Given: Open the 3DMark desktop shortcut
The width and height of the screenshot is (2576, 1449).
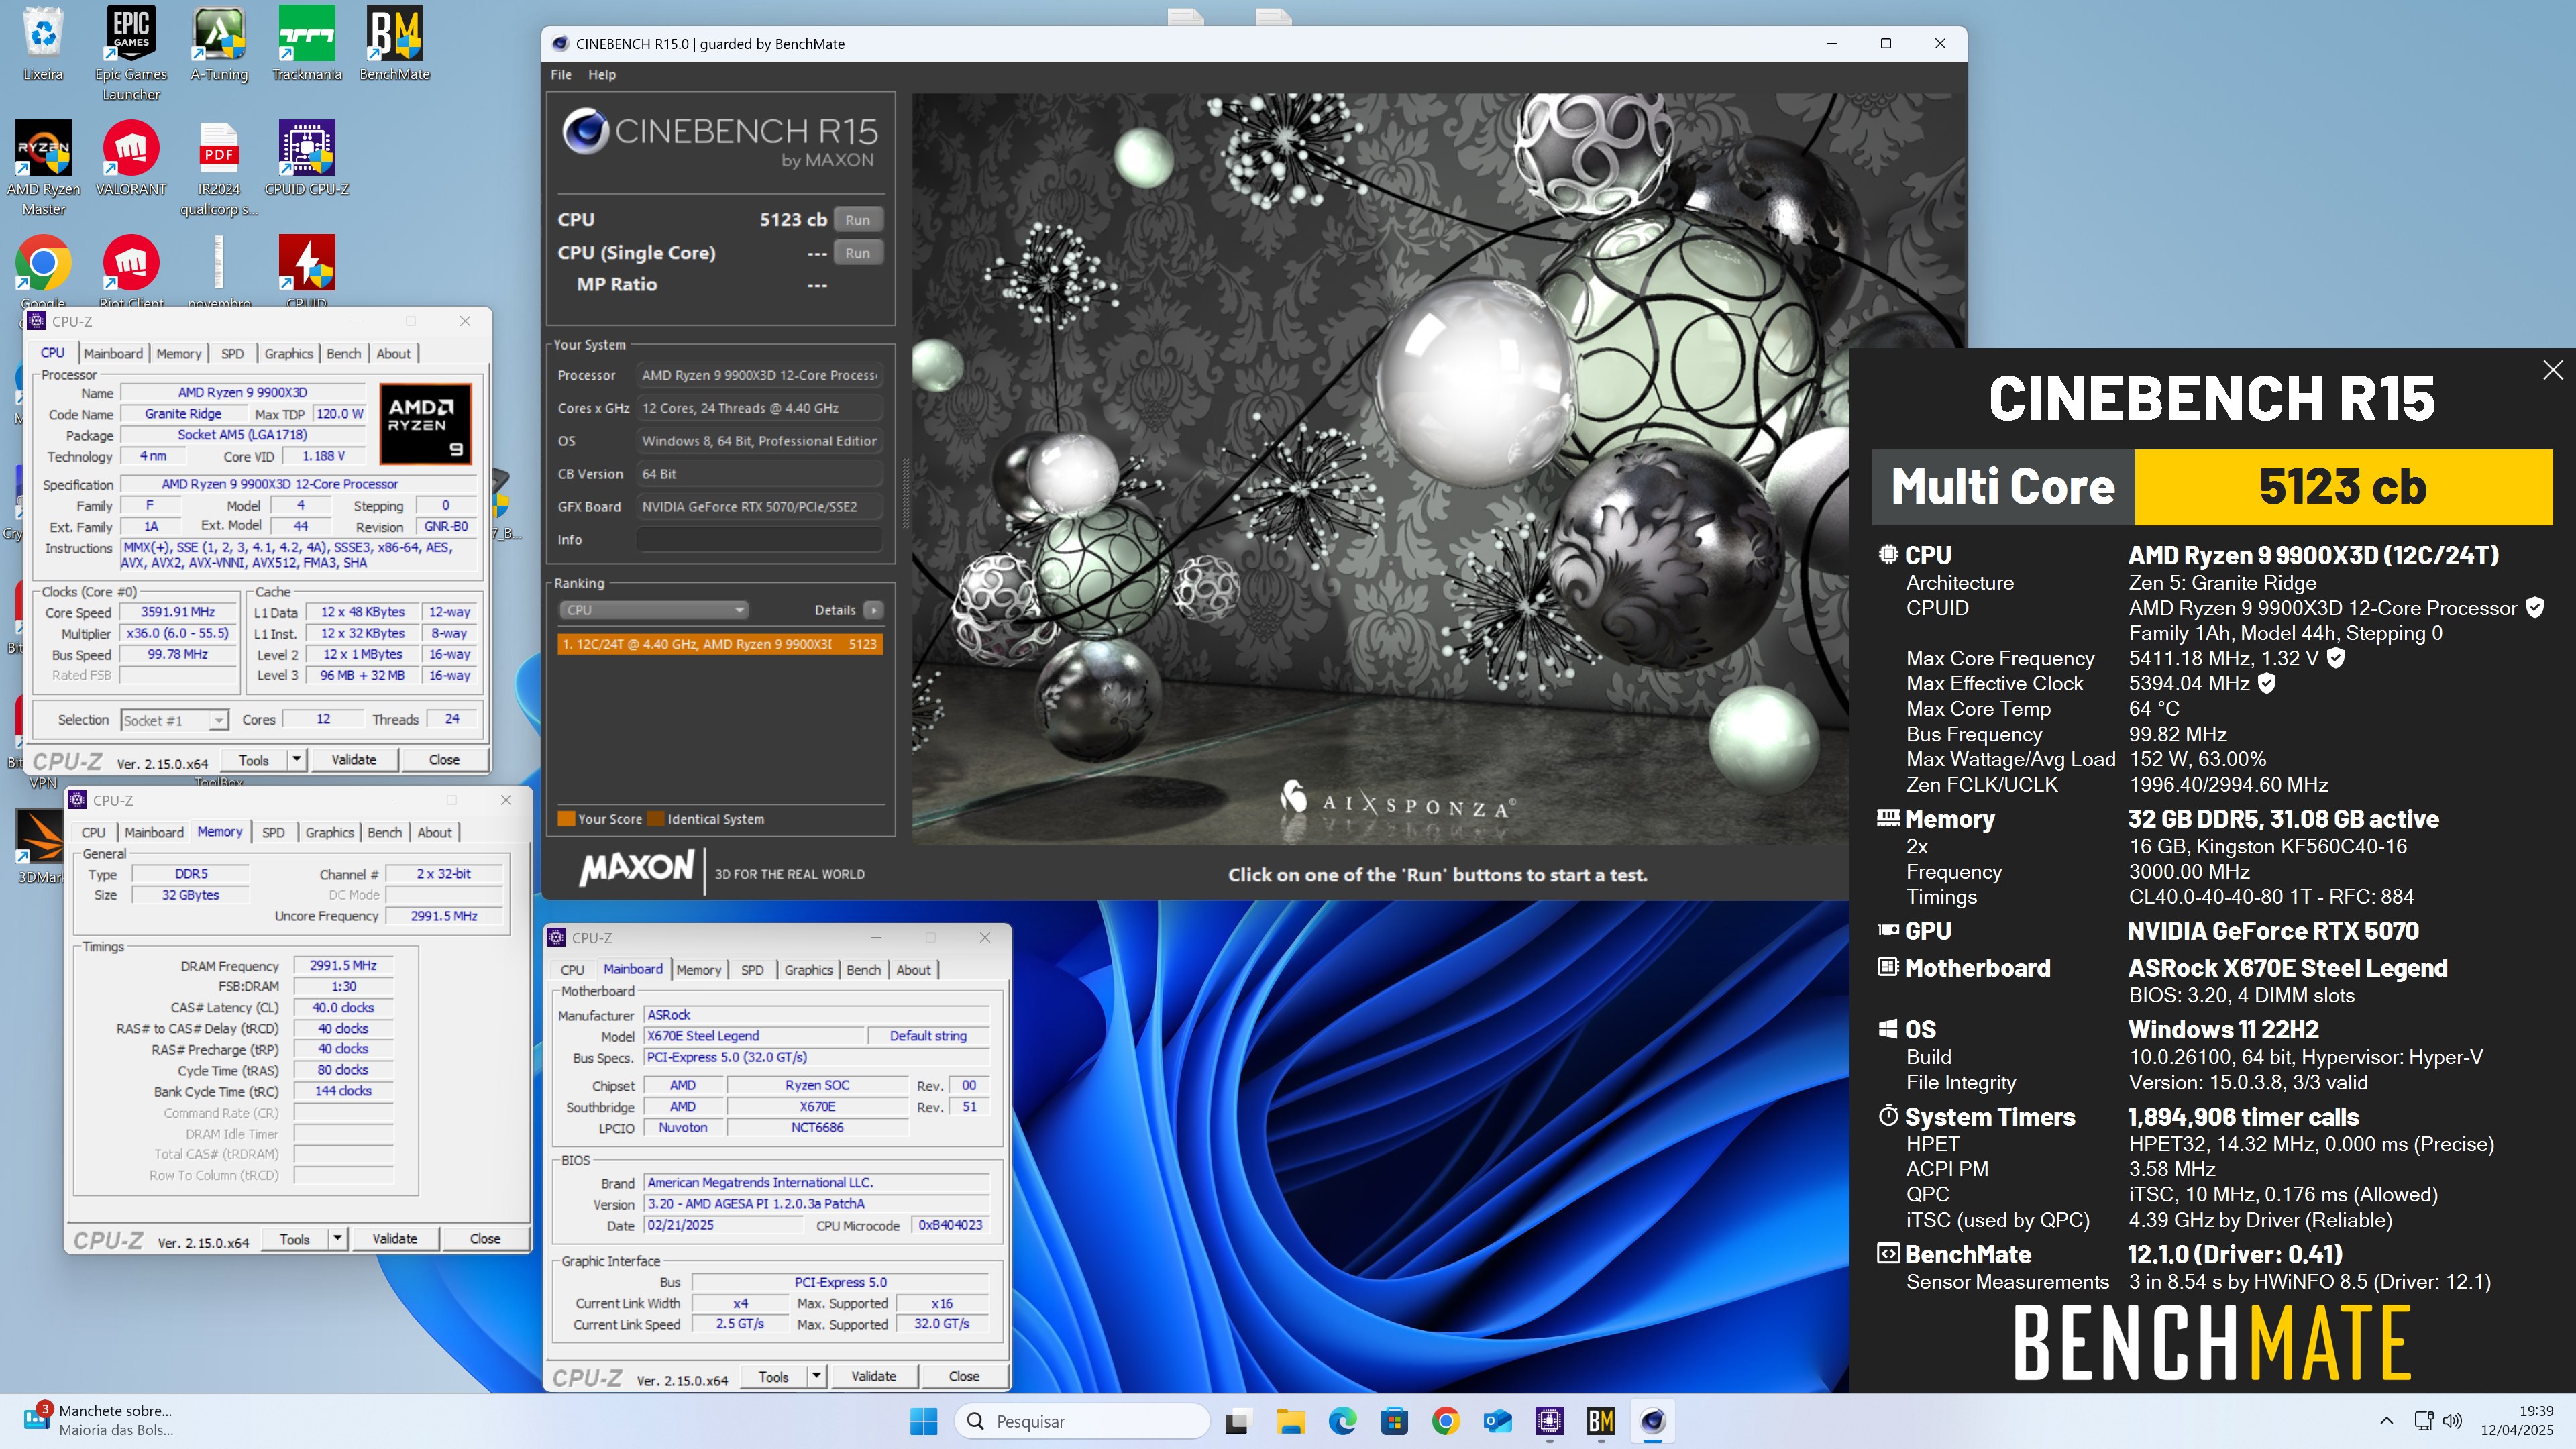Looking at the screenshot, I should 40,846.
